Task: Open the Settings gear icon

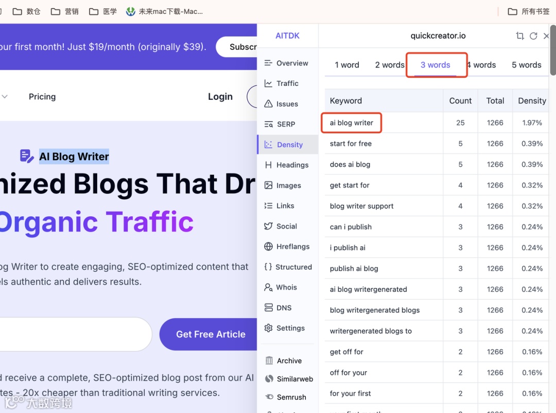Action: tap(268, 328)
